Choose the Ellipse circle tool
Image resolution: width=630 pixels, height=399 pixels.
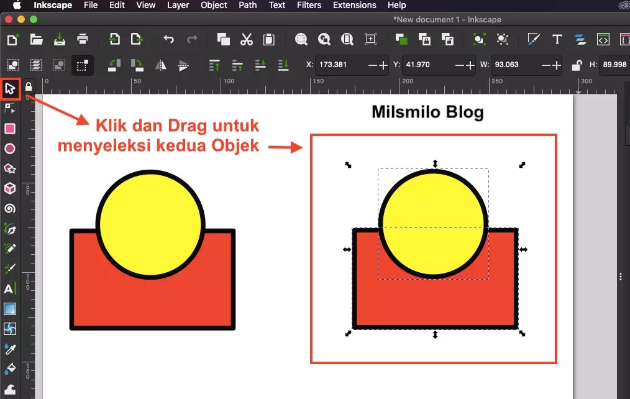pos(10,149)
